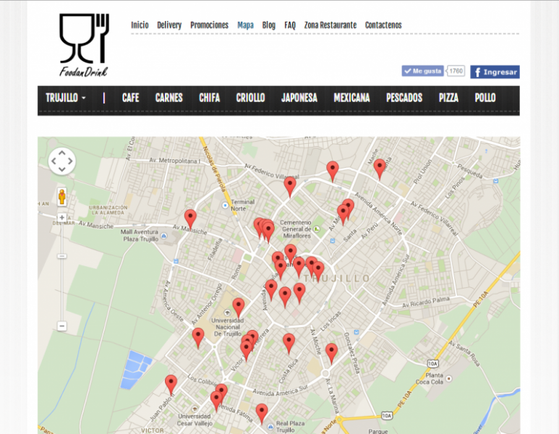The height and width of the screenshot is (434, 559).
Task: Open the Contactenos page
Action: pyautogui.click(x=383, y=25)
